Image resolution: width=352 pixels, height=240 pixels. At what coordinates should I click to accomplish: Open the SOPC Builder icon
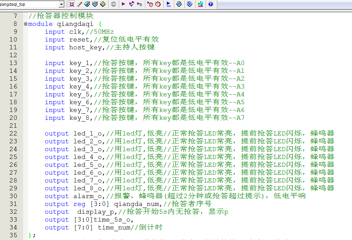point(200,4)
